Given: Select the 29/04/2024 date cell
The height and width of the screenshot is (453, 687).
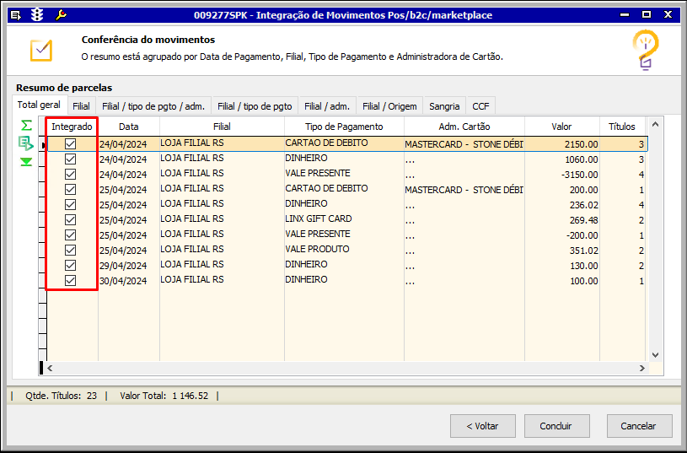Looking at the screenshot, I should (129, 266).
